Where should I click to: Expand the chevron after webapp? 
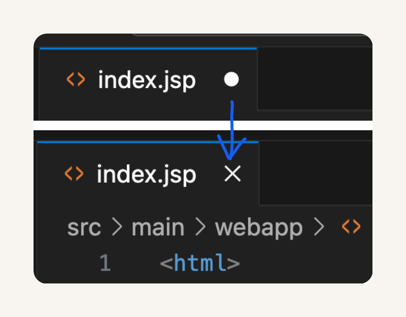pos(319,226)
